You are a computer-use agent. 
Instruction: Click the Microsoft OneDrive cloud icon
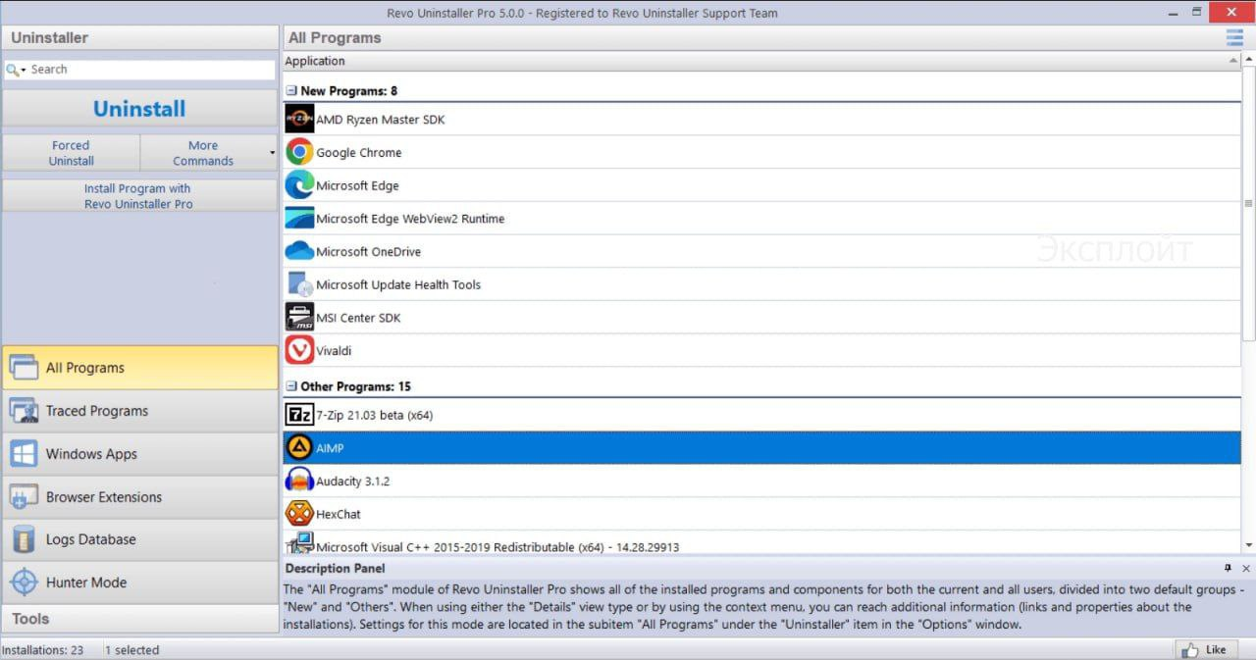pyautogui.click(x=299, y=251)
